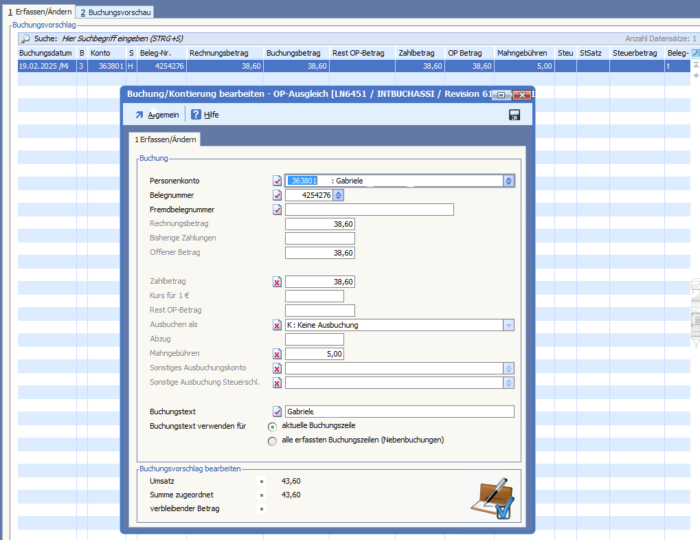Image resolution: width=700 pixels, height=540 pixels.
Task: Toggle the checkmark beside Personenkonto
Action: click(277, 181)
